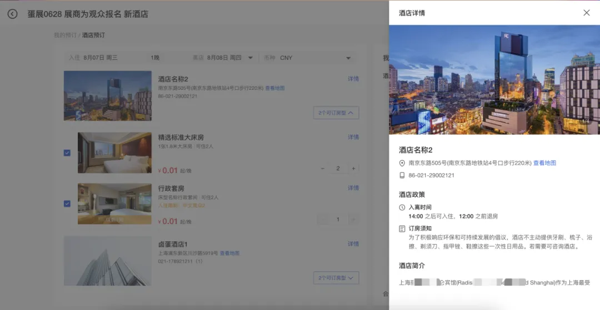
Task: Go to 我的预订 breadcrumb
Action: click(x=64, y=35)
